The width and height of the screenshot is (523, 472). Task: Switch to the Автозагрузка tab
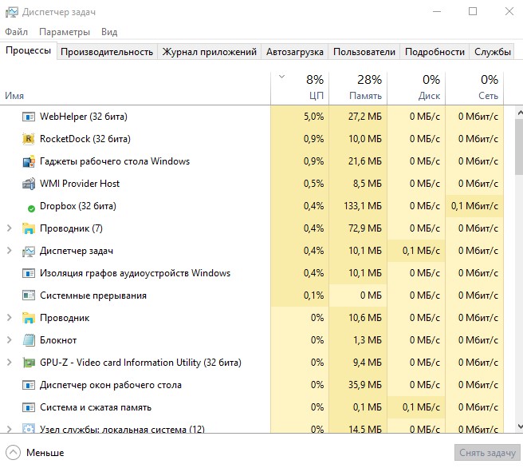tap(294, 52)
